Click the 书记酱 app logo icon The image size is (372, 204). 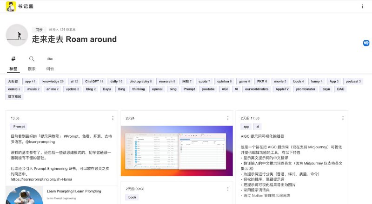11,6
